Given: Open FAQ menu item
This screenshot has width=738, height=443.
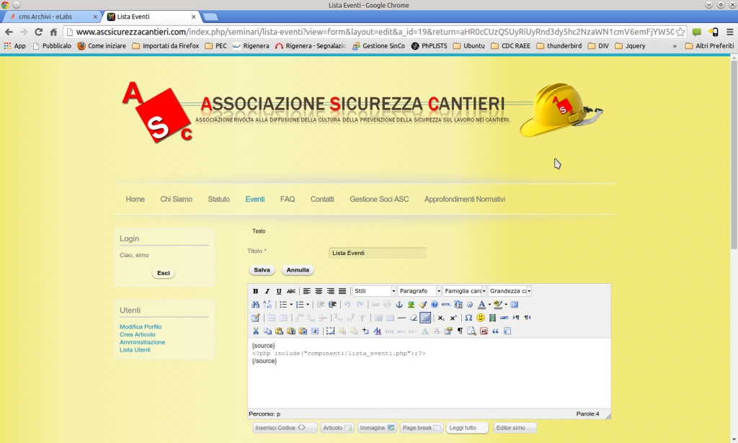Looking at the screenshot, I should [x=288, y=200].
